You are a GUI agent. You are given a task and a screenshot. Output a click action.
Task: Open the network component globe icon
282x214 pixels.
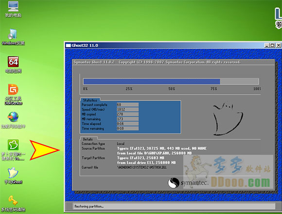click(13, 120)
